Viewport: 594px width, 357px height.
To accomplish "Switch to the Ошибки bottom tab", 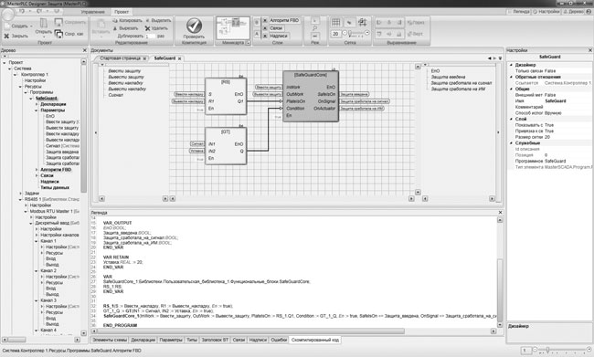I will [279, 340].
